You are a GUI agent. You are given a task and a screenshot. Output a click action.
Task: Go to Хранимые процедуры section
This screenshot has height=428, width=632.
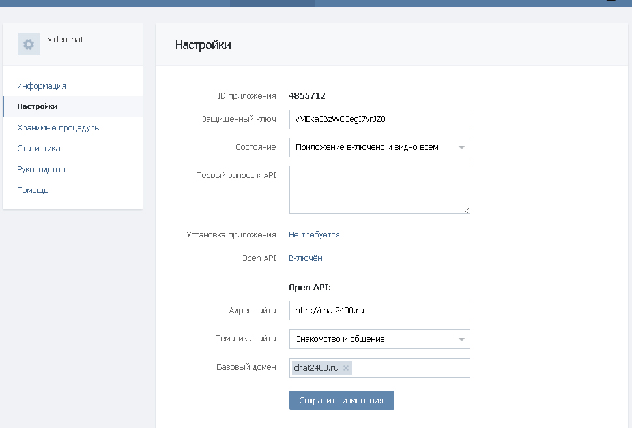tap(59, 128)
